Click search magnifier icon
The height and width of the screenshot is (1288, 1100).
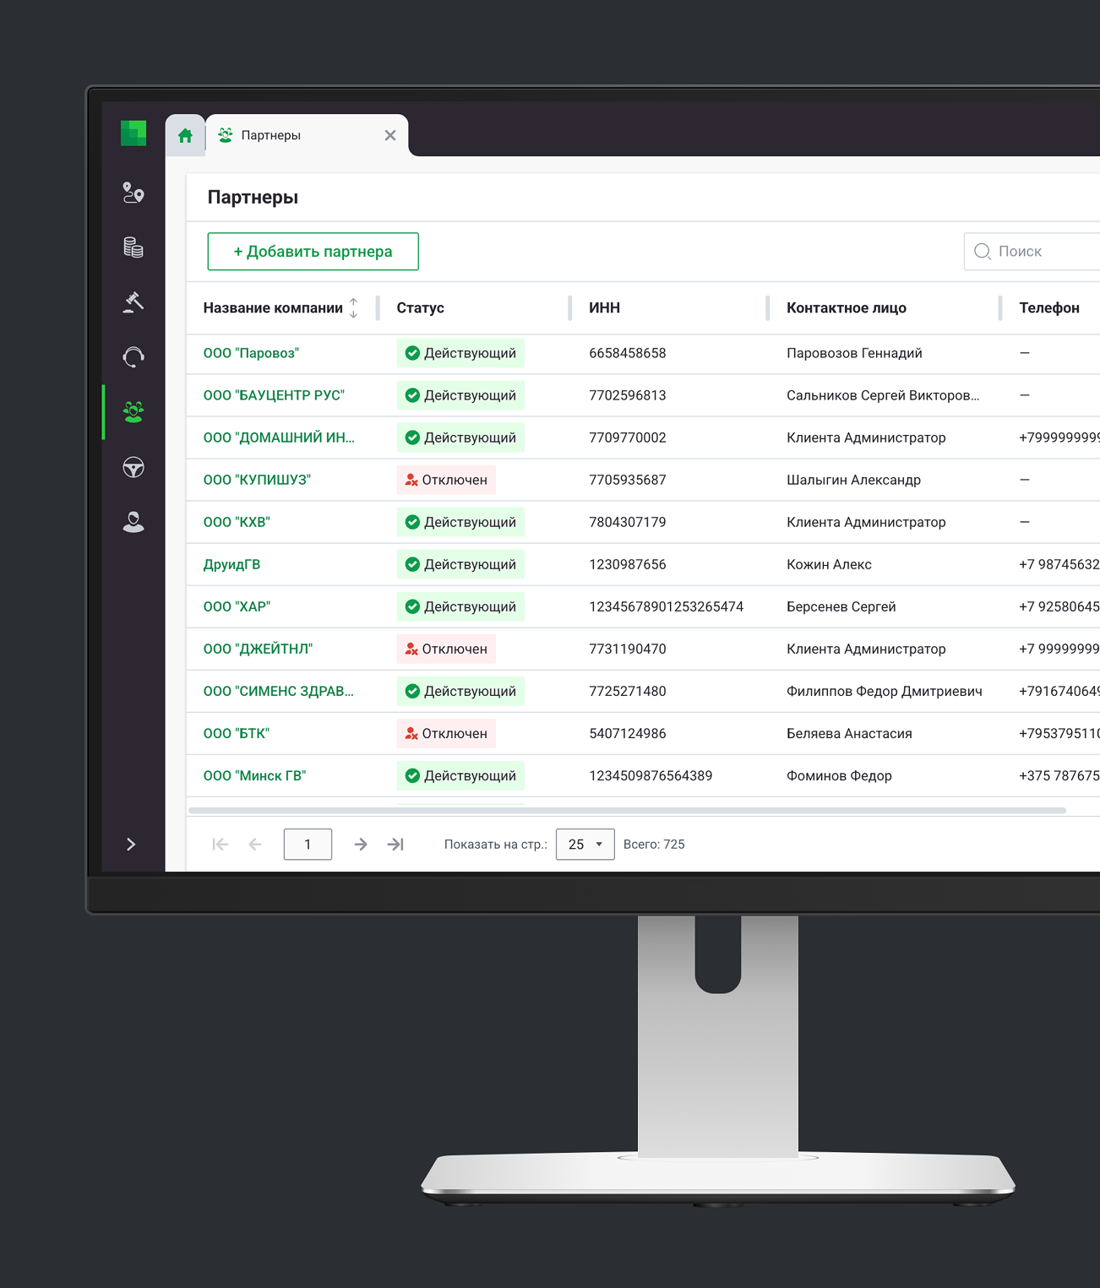(x=983, y=252)
